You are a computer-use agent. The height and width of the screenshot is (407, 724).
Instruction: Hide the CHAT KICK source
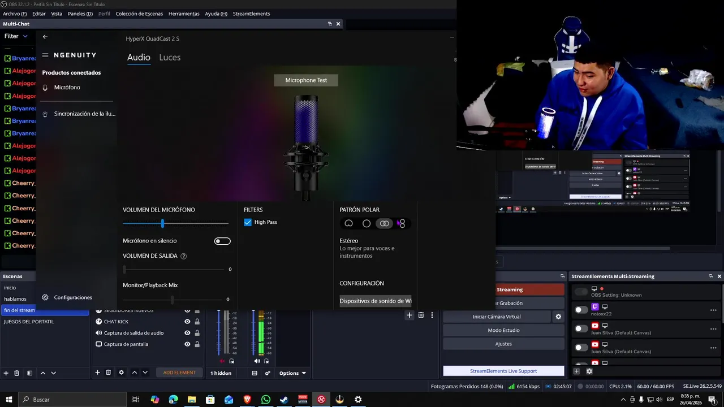click(x=187, y=322)
